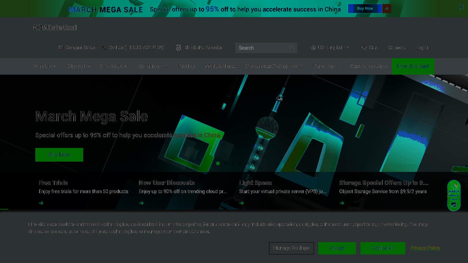Viewport: 468px width, 263px height.
Task: Click the arrow icon next to Buy Now in top banner
Action: click(x=387, y=9)
